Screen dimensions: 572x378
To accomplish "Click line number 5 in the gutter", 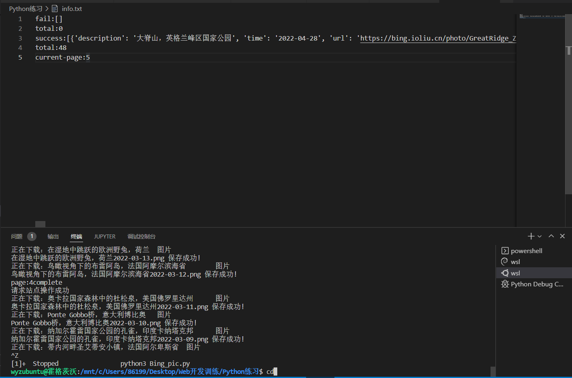I will 20,57.
